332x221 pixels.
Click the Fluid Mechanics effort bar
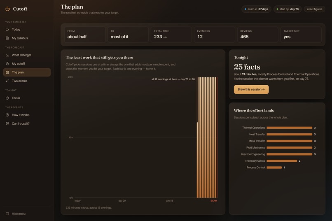pyautogui.click(x=289, y=148)
